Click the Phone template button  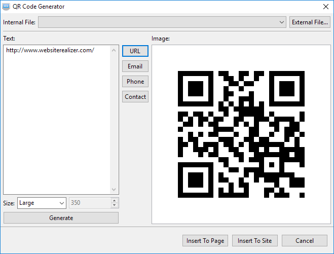pyautogui.click(x=135, y=82)
